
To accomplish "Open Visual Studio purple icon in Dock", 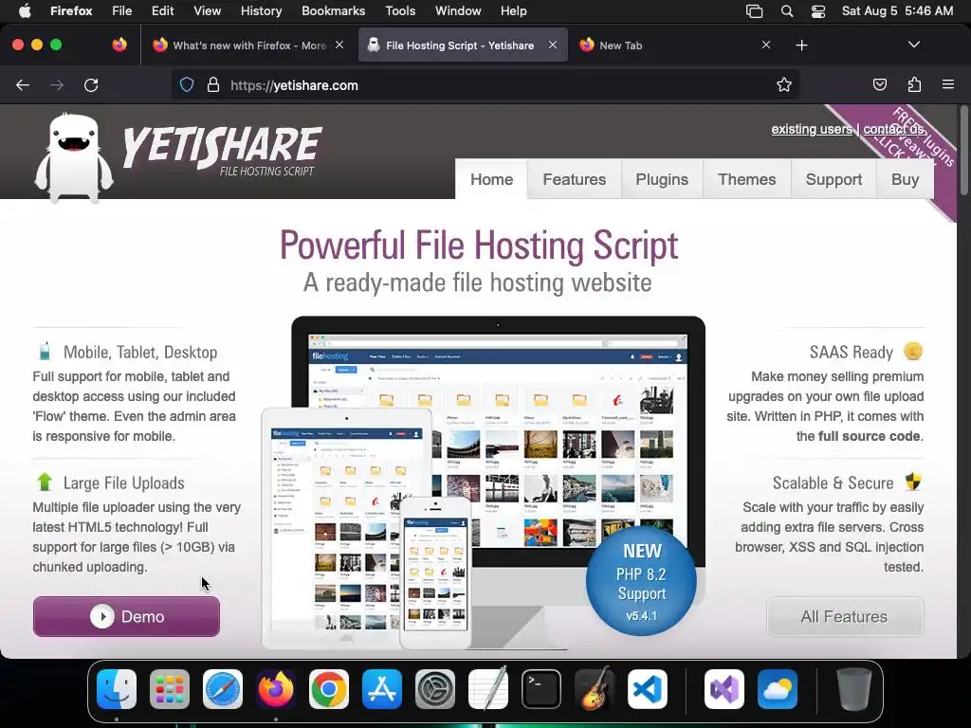I will pyautogui.click(x=724, y=689).
